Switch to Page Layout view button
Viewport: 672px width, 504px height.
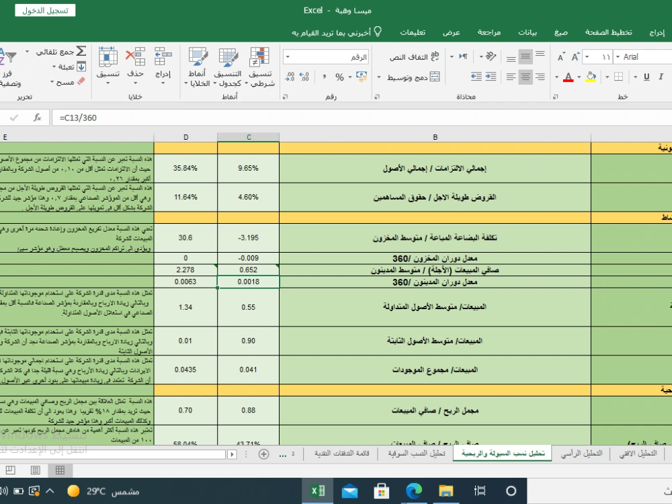[35, 470]
